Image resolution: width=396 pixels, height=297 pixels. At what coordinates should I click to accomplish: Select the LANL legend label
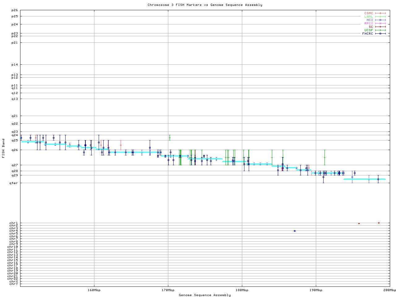(x=368, y=17)
